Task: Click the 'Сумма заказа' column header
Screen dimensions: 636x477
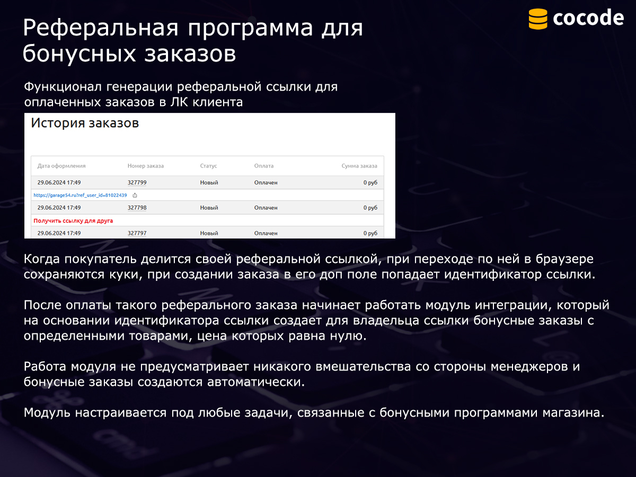Action: coord(359,166)
